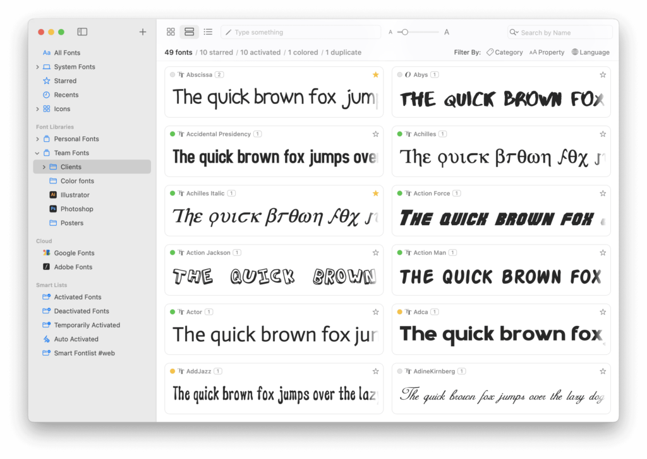Open the Language filter
The image size is (647, 459).
[x=590, y=52]
